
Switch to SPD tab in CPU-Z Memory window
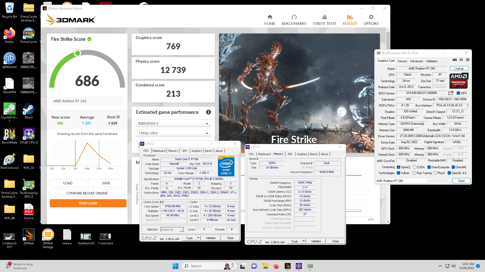click(290, 154)
